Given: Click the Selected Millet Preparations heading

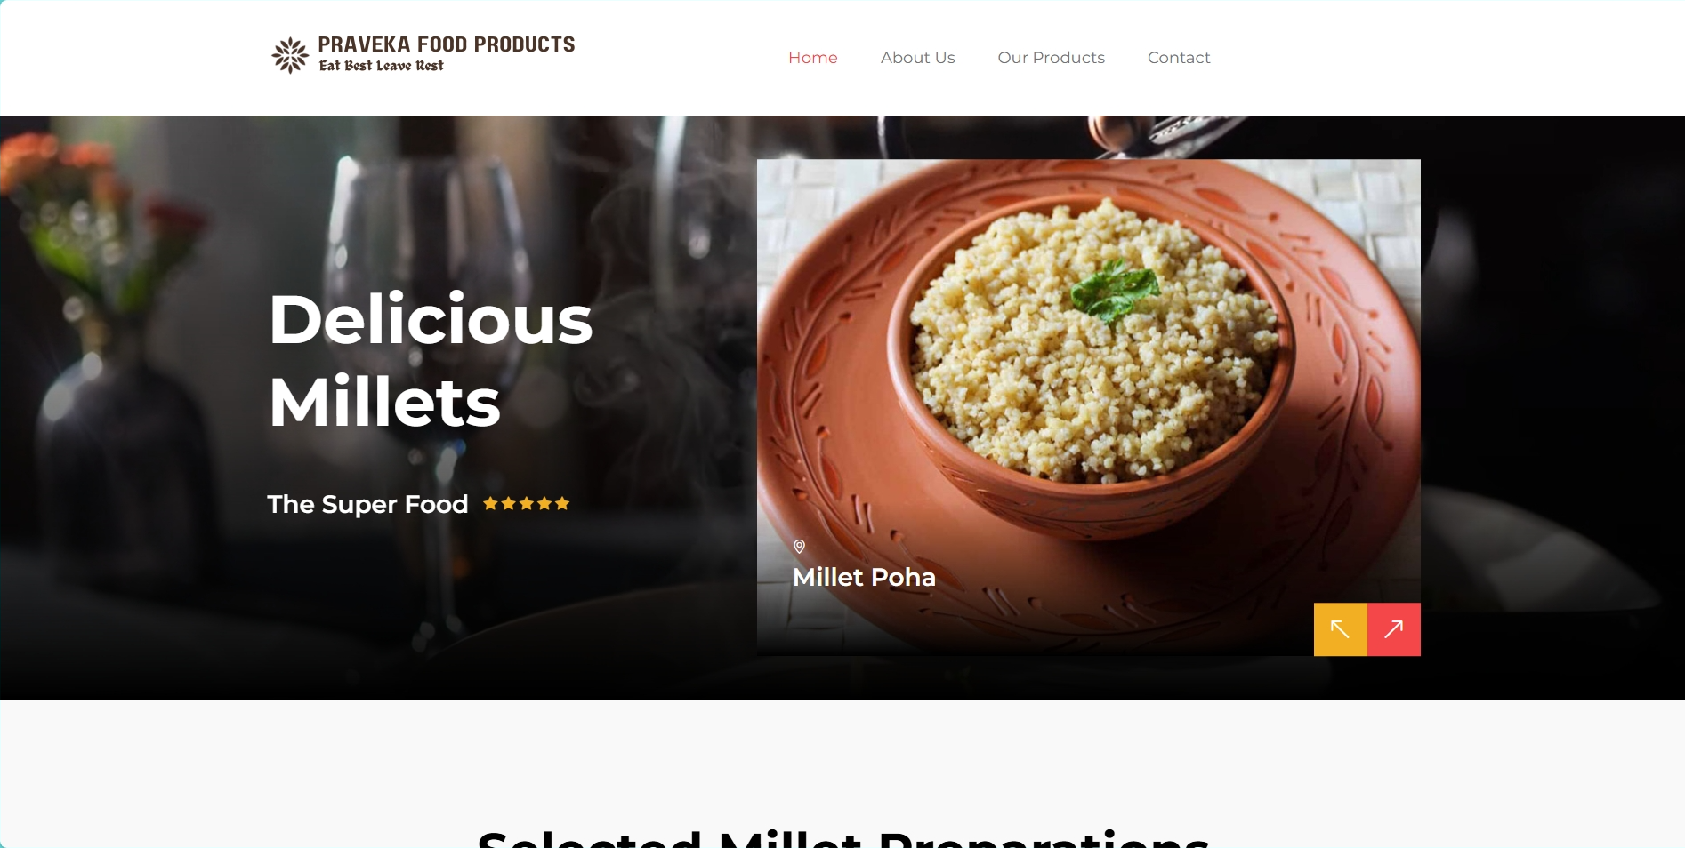Looking at the screenshot, I should [x=843, y=838].
